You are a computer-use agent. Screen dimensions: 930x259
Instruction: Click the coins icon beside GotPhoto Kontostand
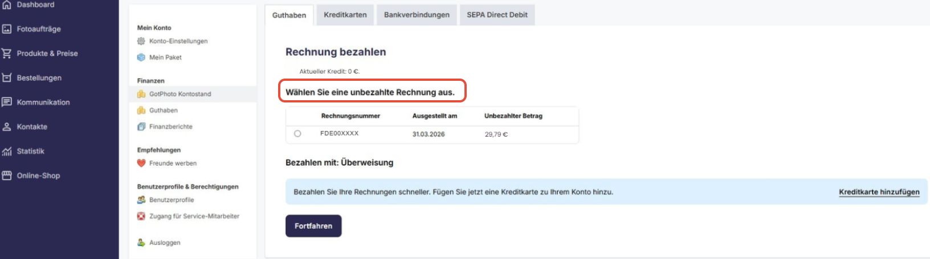[141, 94]
